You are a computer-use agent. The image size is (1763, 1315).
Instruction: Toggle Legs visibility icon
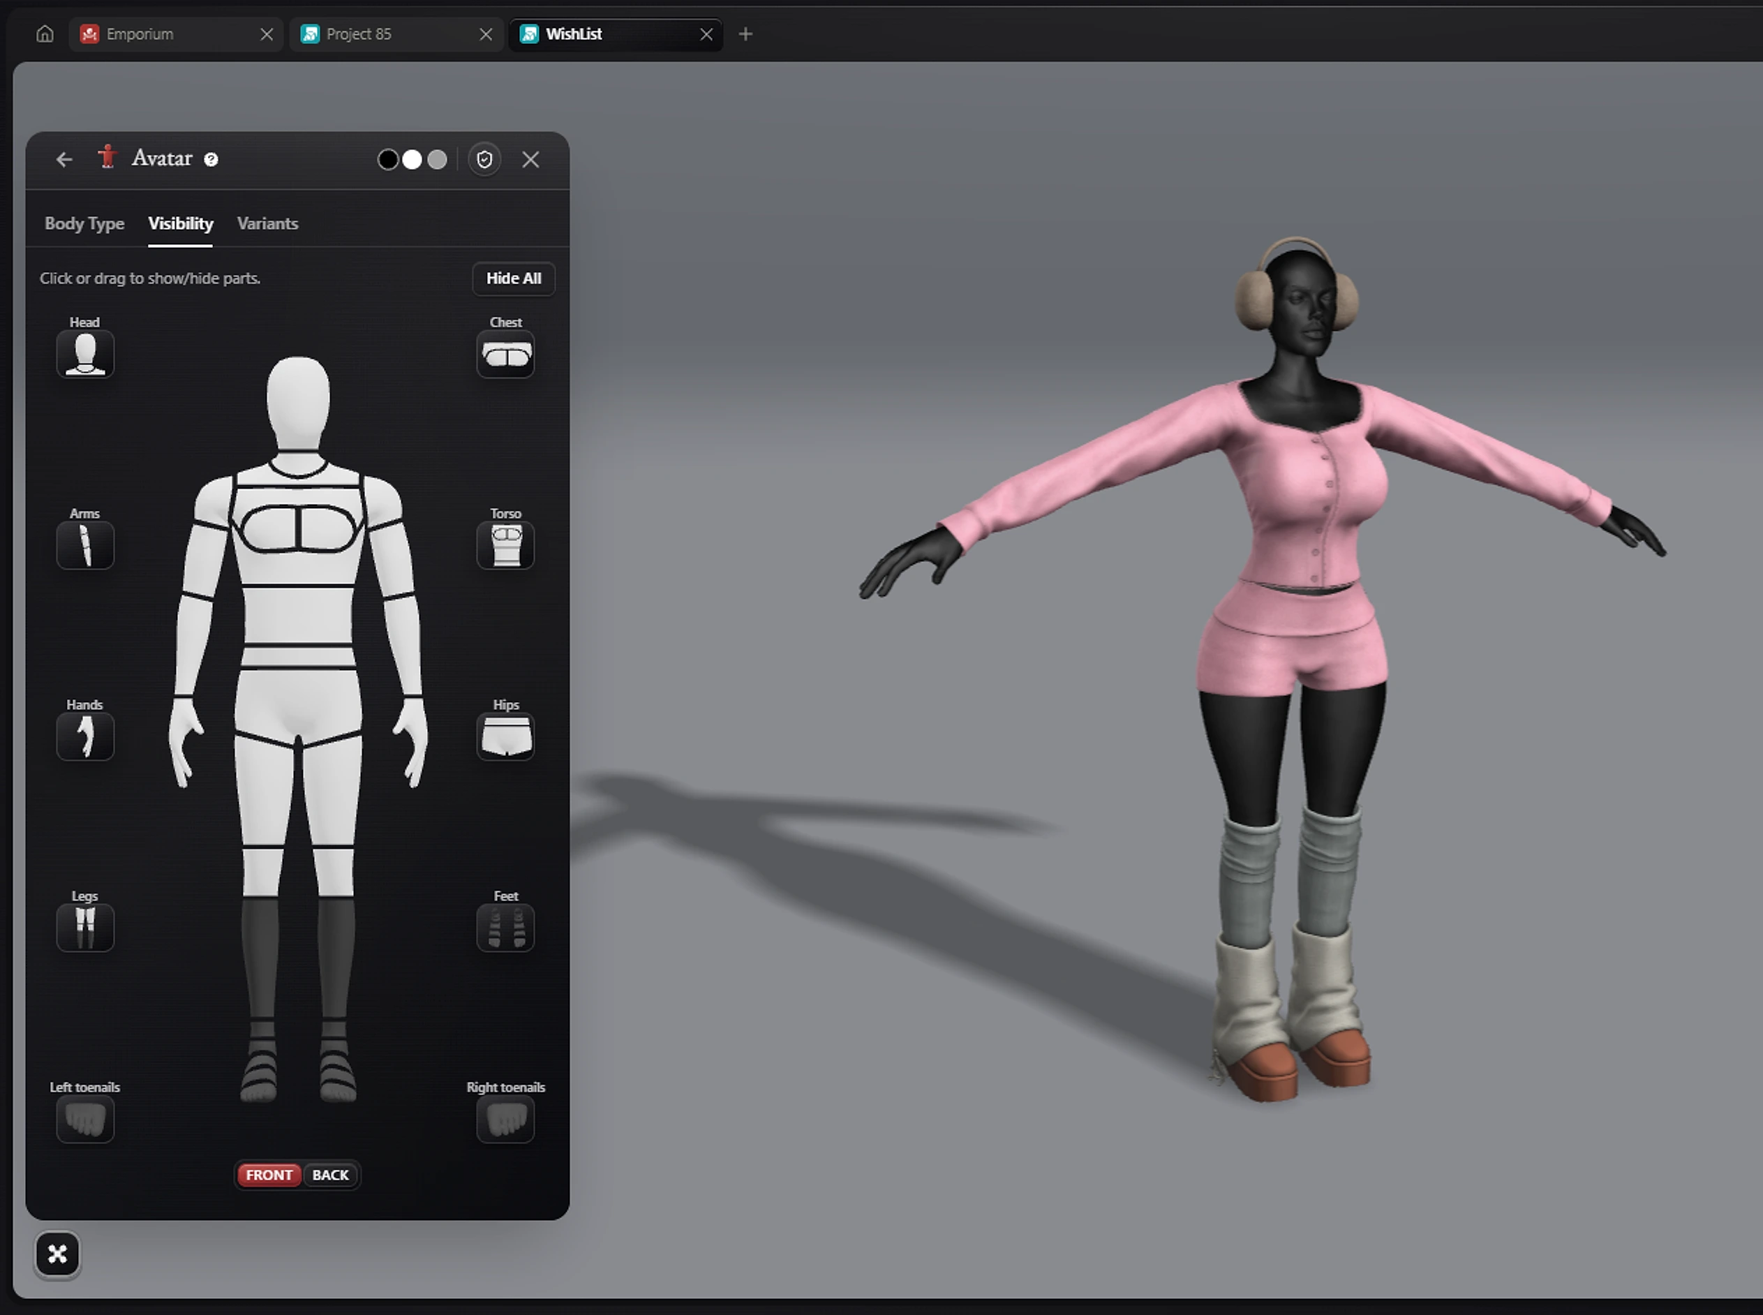coord(85,928)
